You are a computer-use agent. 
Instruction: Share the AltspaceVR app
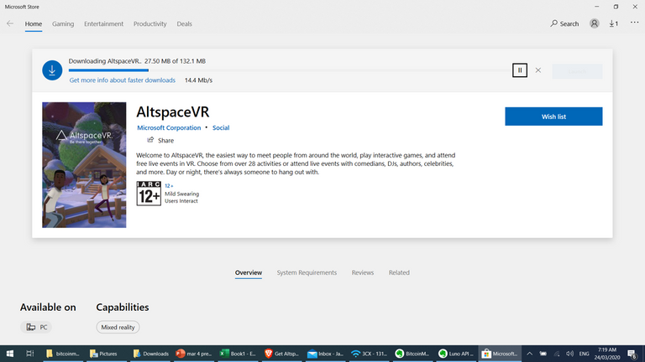tap(160, 141)
